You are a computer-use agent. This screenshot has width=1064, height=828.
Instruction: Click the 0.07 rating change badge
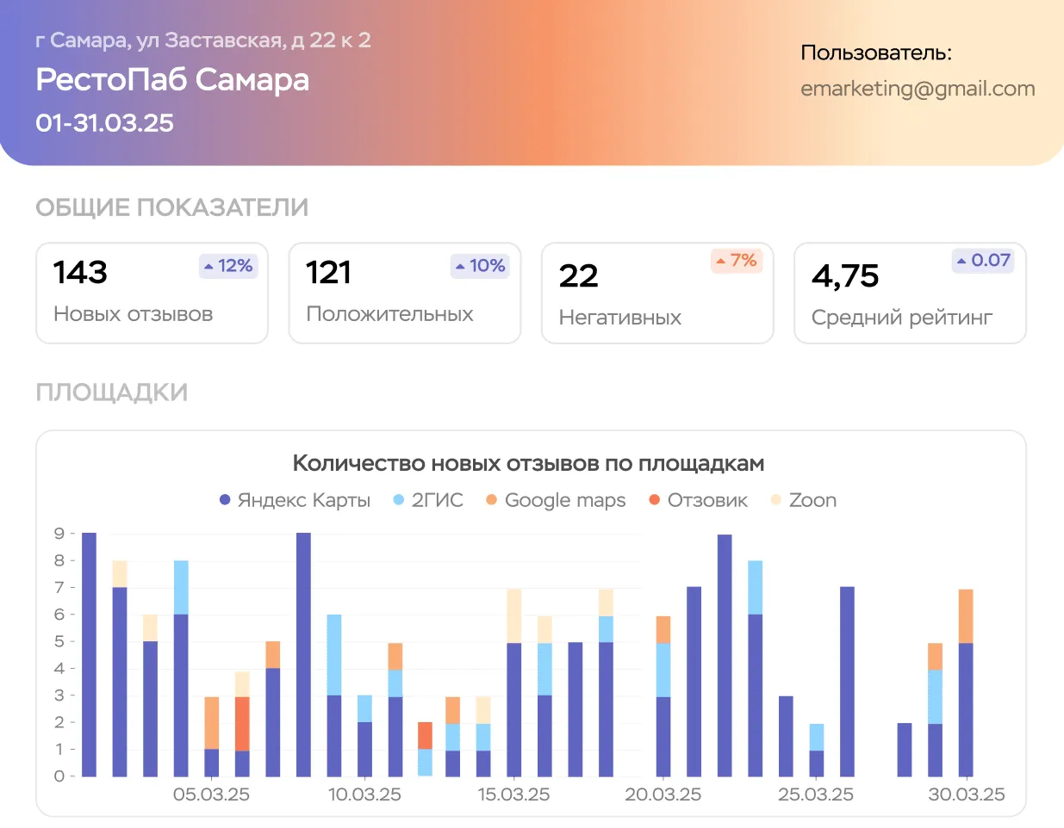[x=983, y=260]
